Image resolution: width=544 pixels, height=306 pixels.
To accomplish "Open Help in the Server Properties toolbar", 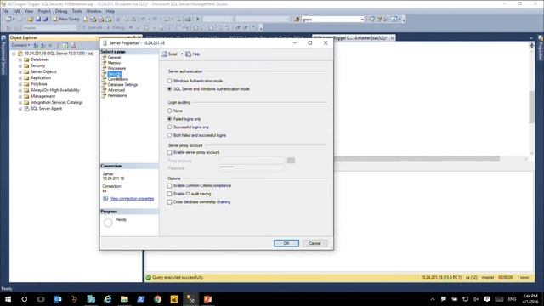I will (x=193, y=54).
